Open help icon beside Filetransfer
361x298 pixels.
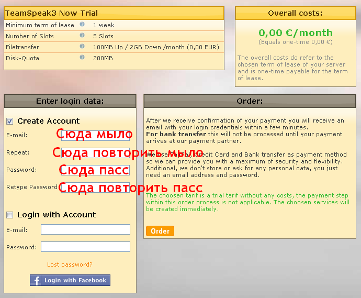pos(82,46)
